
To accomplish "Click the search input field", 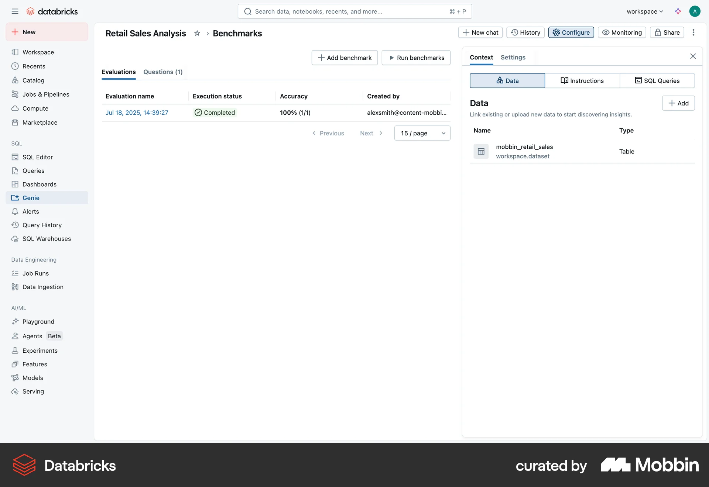I will pos(354,11).
